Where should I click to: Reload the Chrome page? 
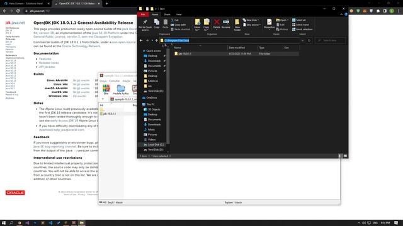18,11
